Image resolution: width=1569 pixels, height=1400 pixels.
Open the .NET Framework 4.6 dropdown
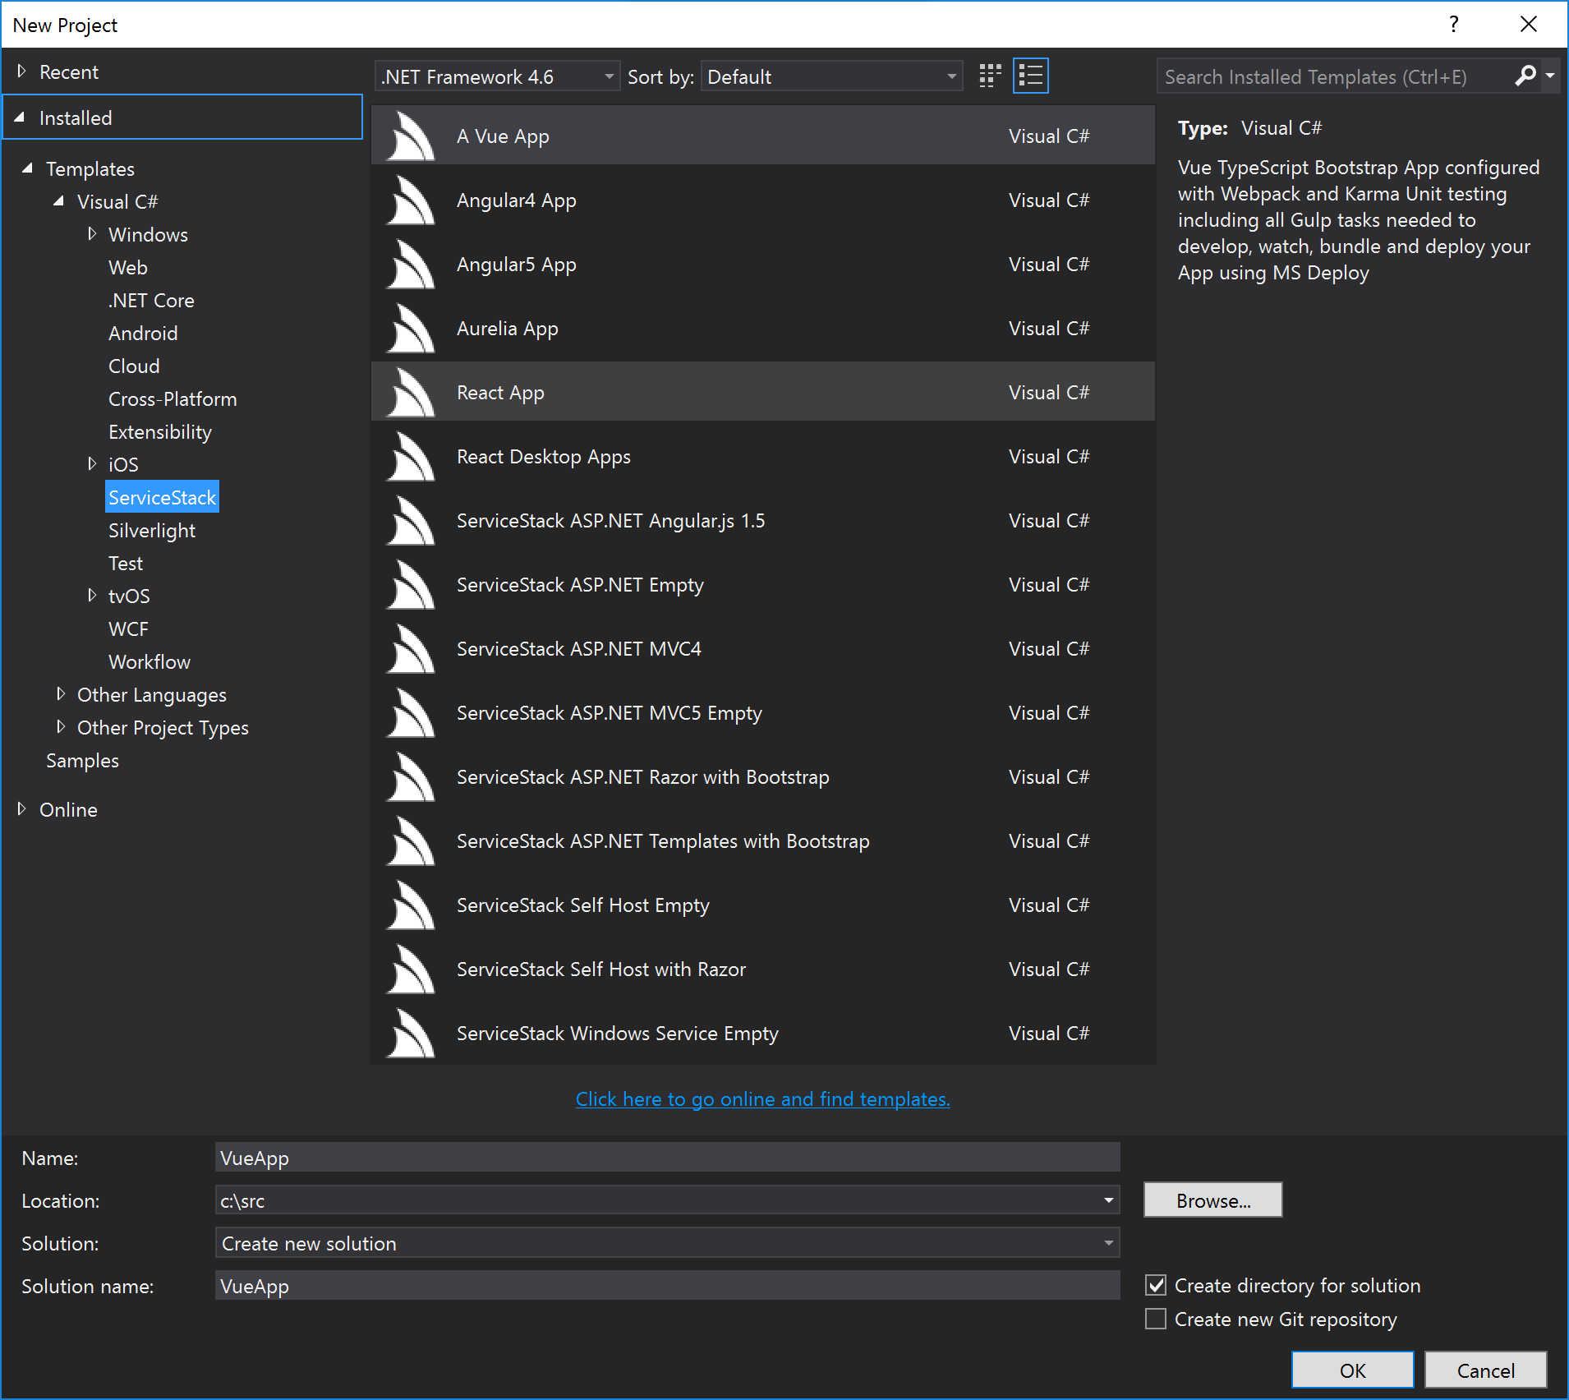tap(608, 76)
